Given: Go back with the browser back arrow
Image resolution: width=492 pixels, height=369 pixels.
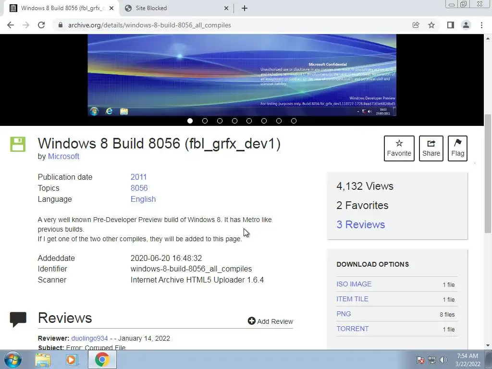Looking at the screenshot, I should click(11, 25).
